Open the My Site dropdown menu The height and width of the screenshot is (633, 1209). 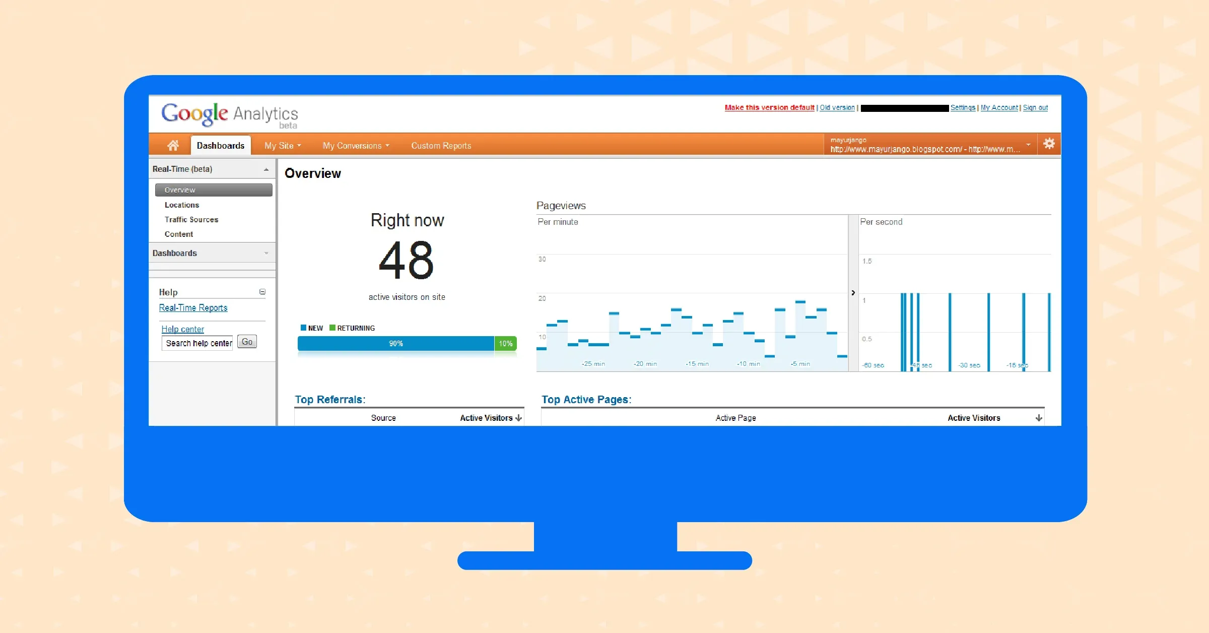click(x=283, y=146)
